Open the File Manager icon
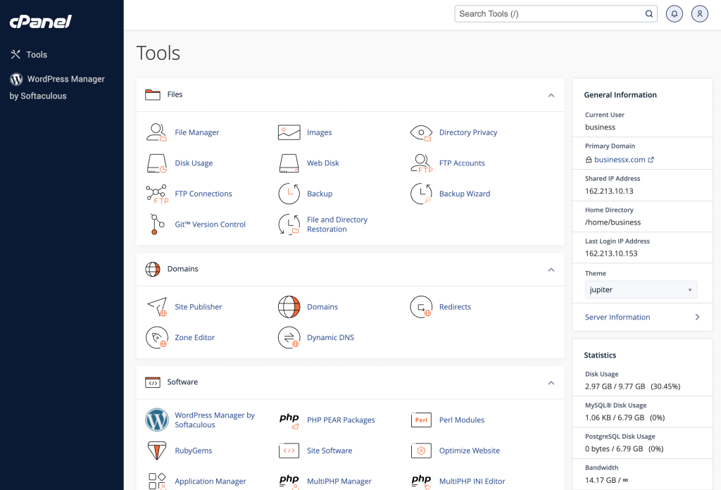Image resolution: width=721 pixels, height=490 pixels. click(x=156, y=132)
